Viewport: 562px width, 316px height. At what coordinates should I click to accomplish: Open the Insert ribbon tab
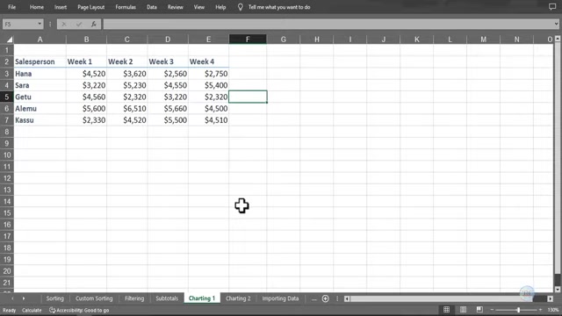point(61,7)
